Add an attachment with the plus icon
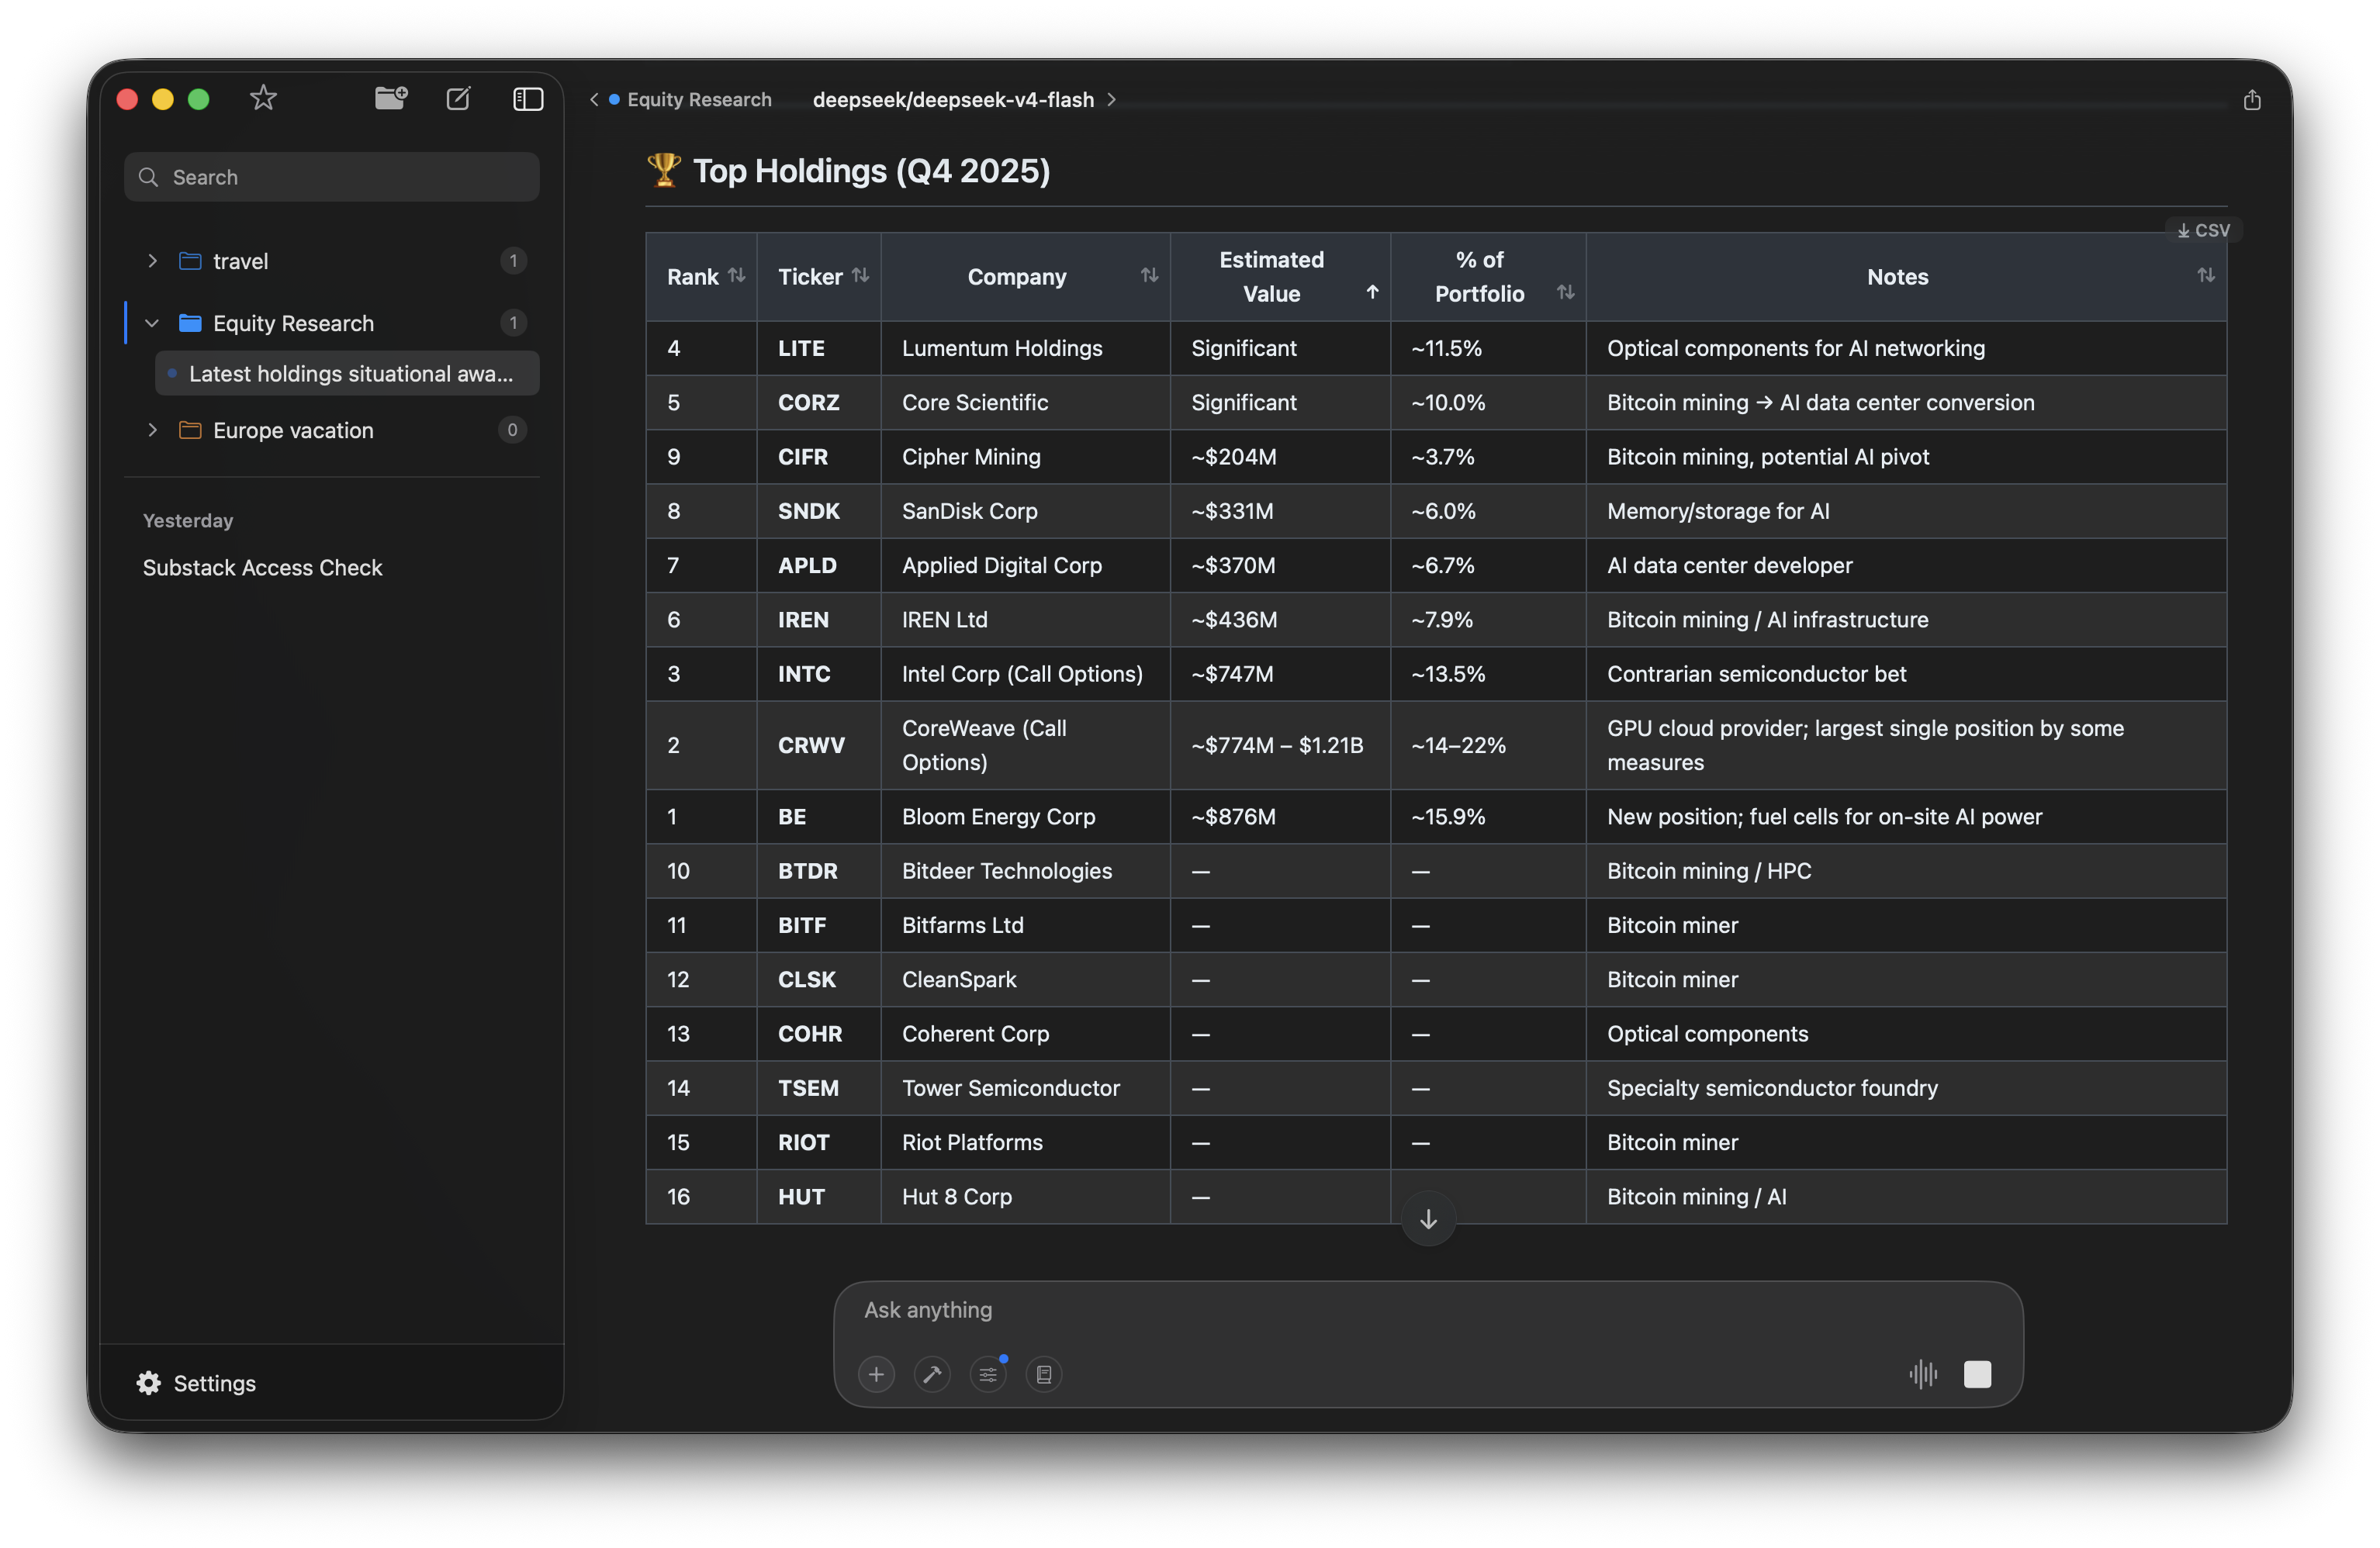Screen dimensions: 2380x1548 876,1374
